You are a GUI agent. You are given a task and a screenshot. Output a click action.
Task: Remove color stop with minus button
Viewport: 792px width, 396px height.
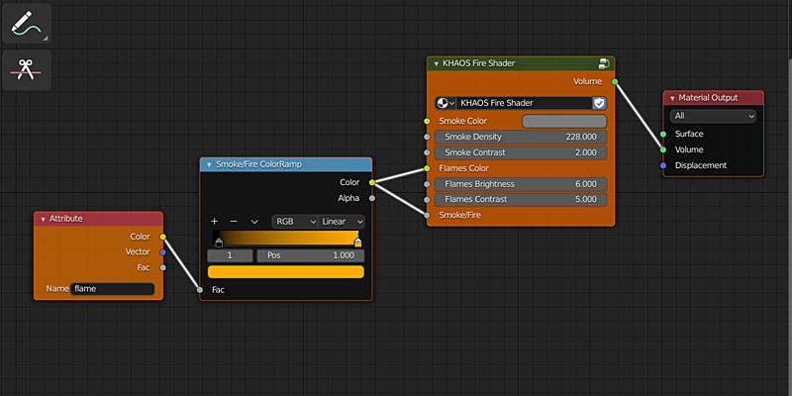click(x=234, y=221)
